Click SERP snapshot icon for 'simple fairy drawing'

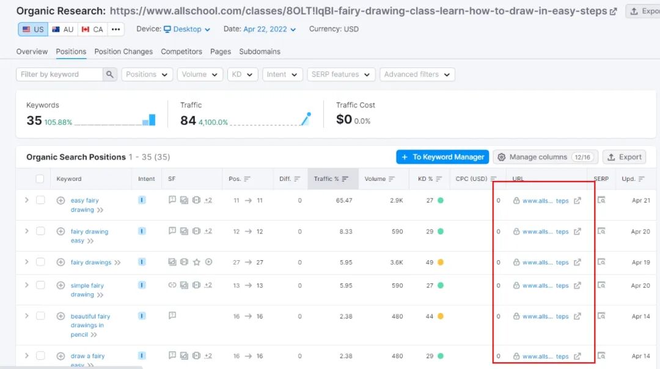coord(601,285)
